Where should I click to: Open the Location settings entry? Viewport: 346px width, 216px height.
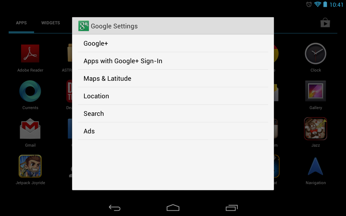point(173,96)
